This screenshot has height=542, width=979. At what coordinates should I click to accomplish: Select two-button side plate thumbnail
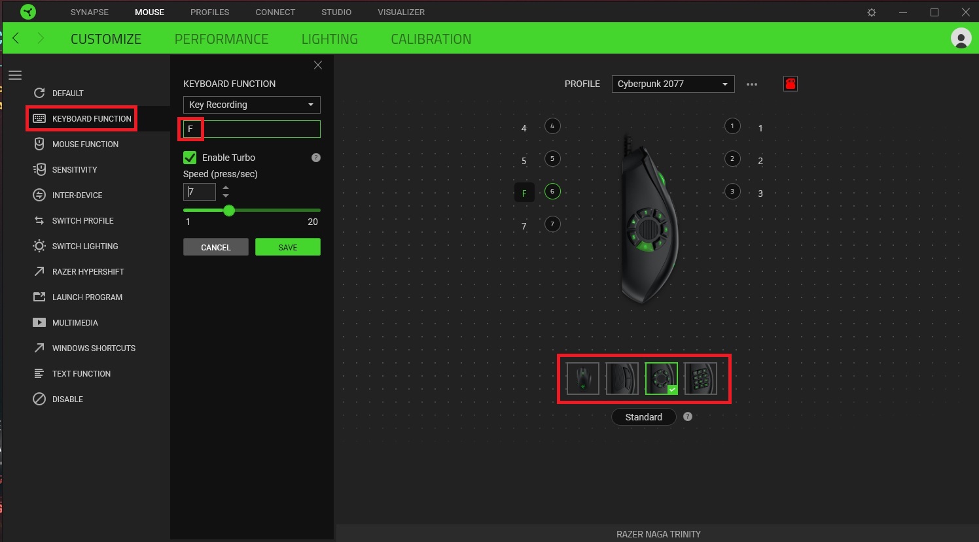coord(622,379)
